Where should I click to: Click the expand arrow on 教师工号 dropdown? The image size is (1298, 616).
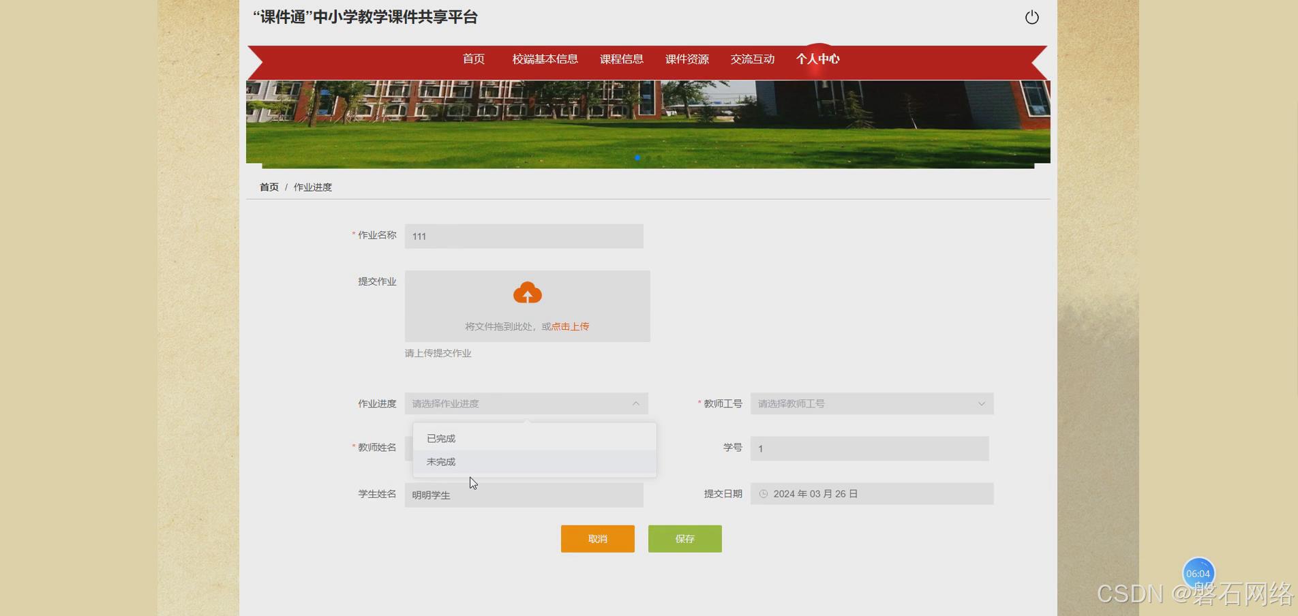pyautogui.click(x=982, y=403)
